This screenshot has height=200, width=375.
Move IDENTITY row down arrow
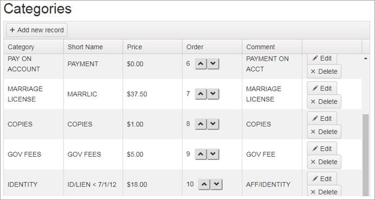coord(216,184)
